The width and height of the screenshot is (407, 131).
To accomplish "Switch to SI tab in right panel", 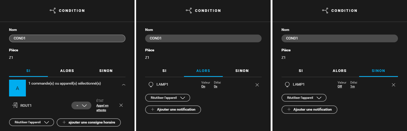I will point(301,71).
